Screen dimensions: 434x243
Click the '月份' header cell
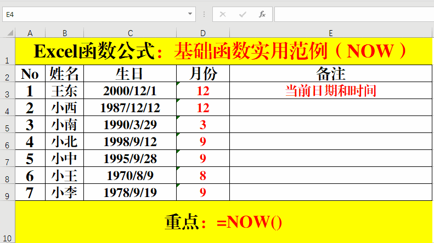(203, 74)
